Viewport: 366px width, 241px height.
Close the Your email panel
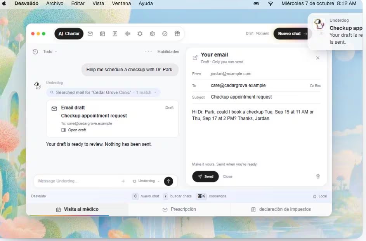coord(318,58)
